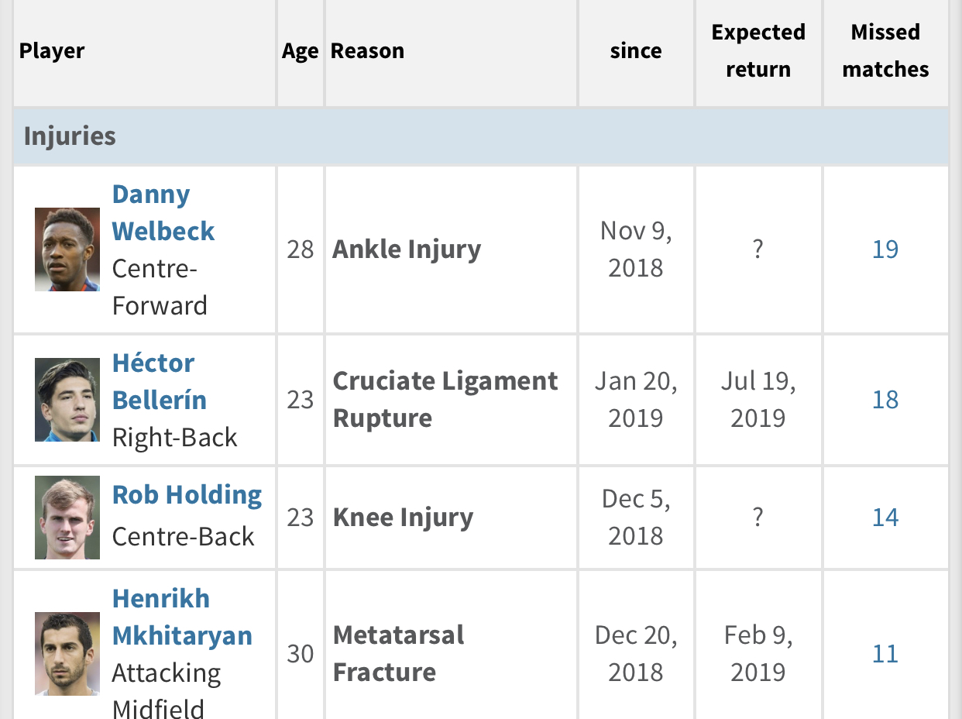Click the Cruciate Ligament Rupture reason text
This screenshot has height=719, width=962.
pos(445,400)
